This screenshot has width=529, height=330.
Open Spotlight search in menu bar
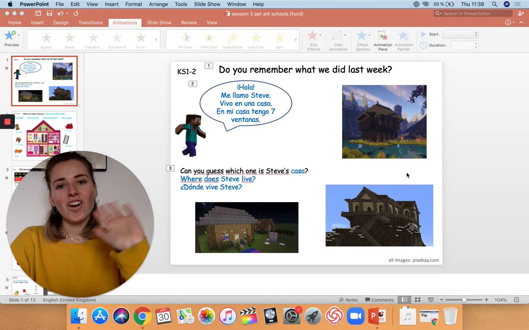(x=494, y=4)
